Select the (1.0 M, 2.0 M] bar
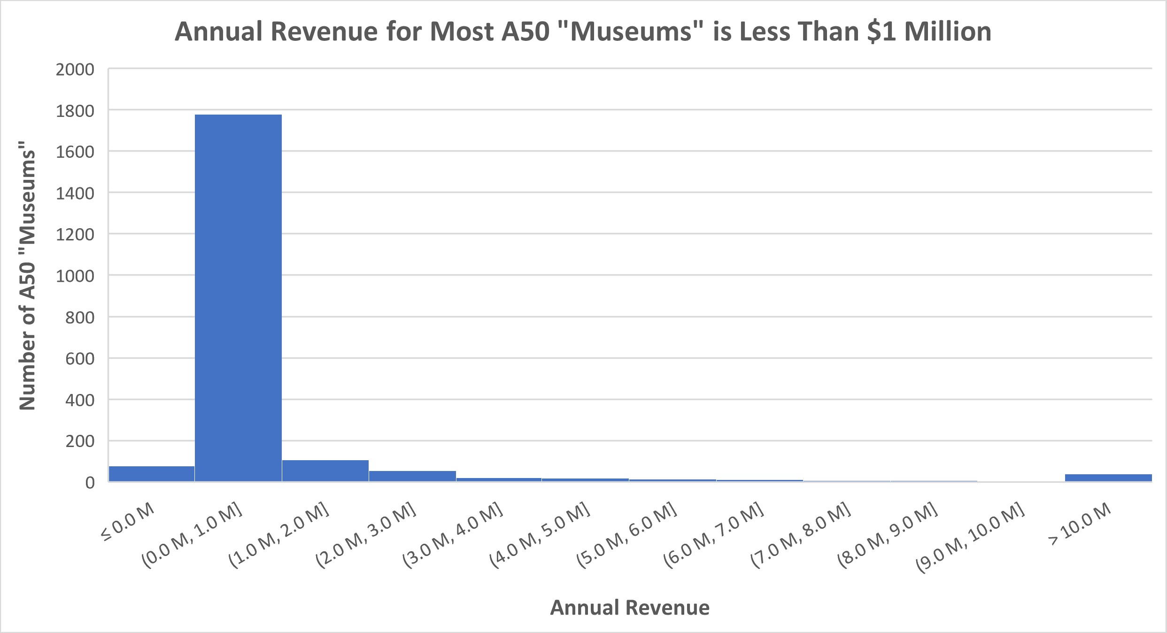 (x=325, y=471)
